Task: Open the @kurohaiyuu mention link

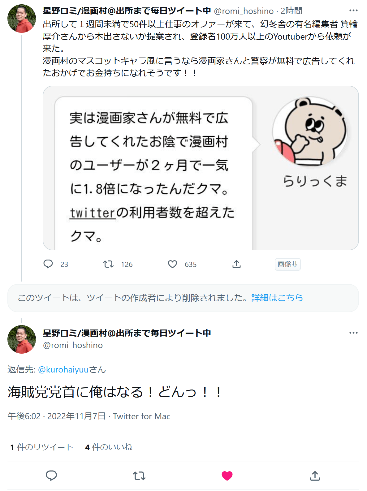Action: tap(63, 369)
